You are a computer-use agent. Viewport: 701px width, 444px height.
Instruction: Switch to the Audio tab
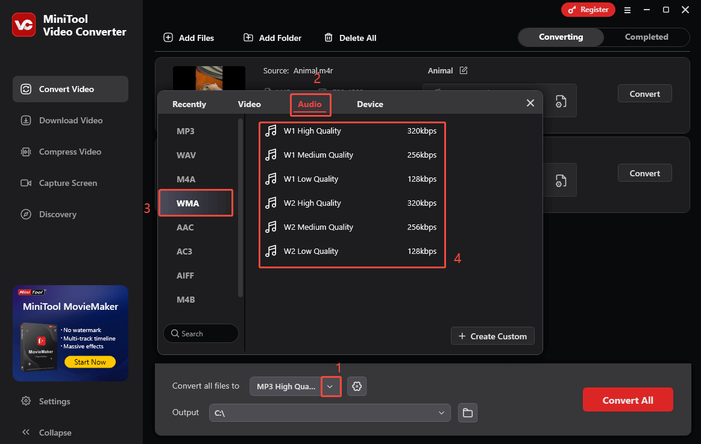(310, 104)
